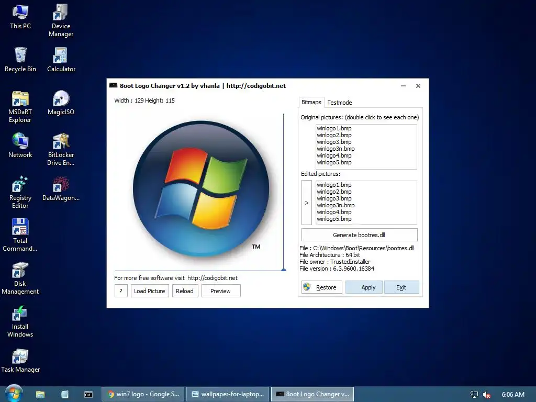Open the Network desktop icon
The width and height of the screenshot is (536, 402).
coord(20,146)
